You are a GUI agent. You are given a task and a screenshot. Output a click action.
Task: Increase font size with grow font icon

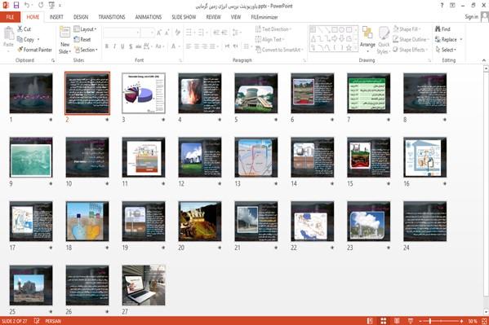click(159, 32)
